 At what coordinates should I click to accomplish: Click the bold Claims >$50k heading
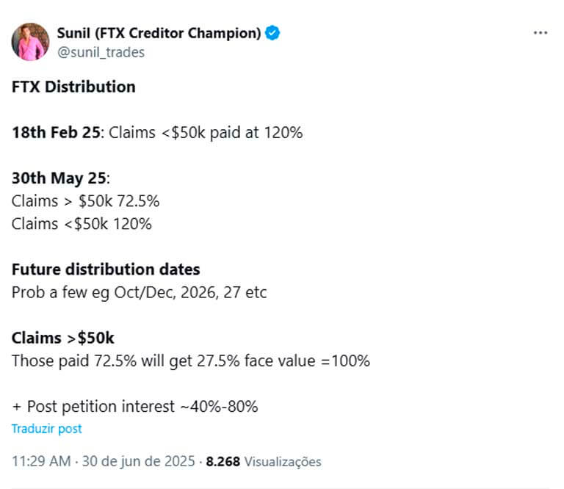(x=62, y=338)
